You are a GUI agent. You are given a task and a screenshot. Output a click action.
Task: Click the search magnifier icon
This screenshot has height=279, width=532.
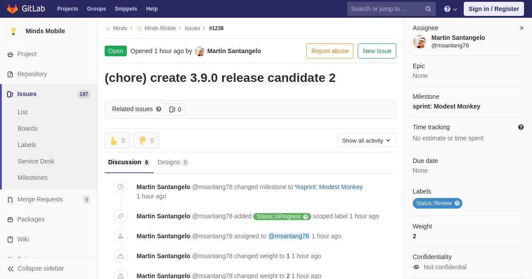coord(428,9)
